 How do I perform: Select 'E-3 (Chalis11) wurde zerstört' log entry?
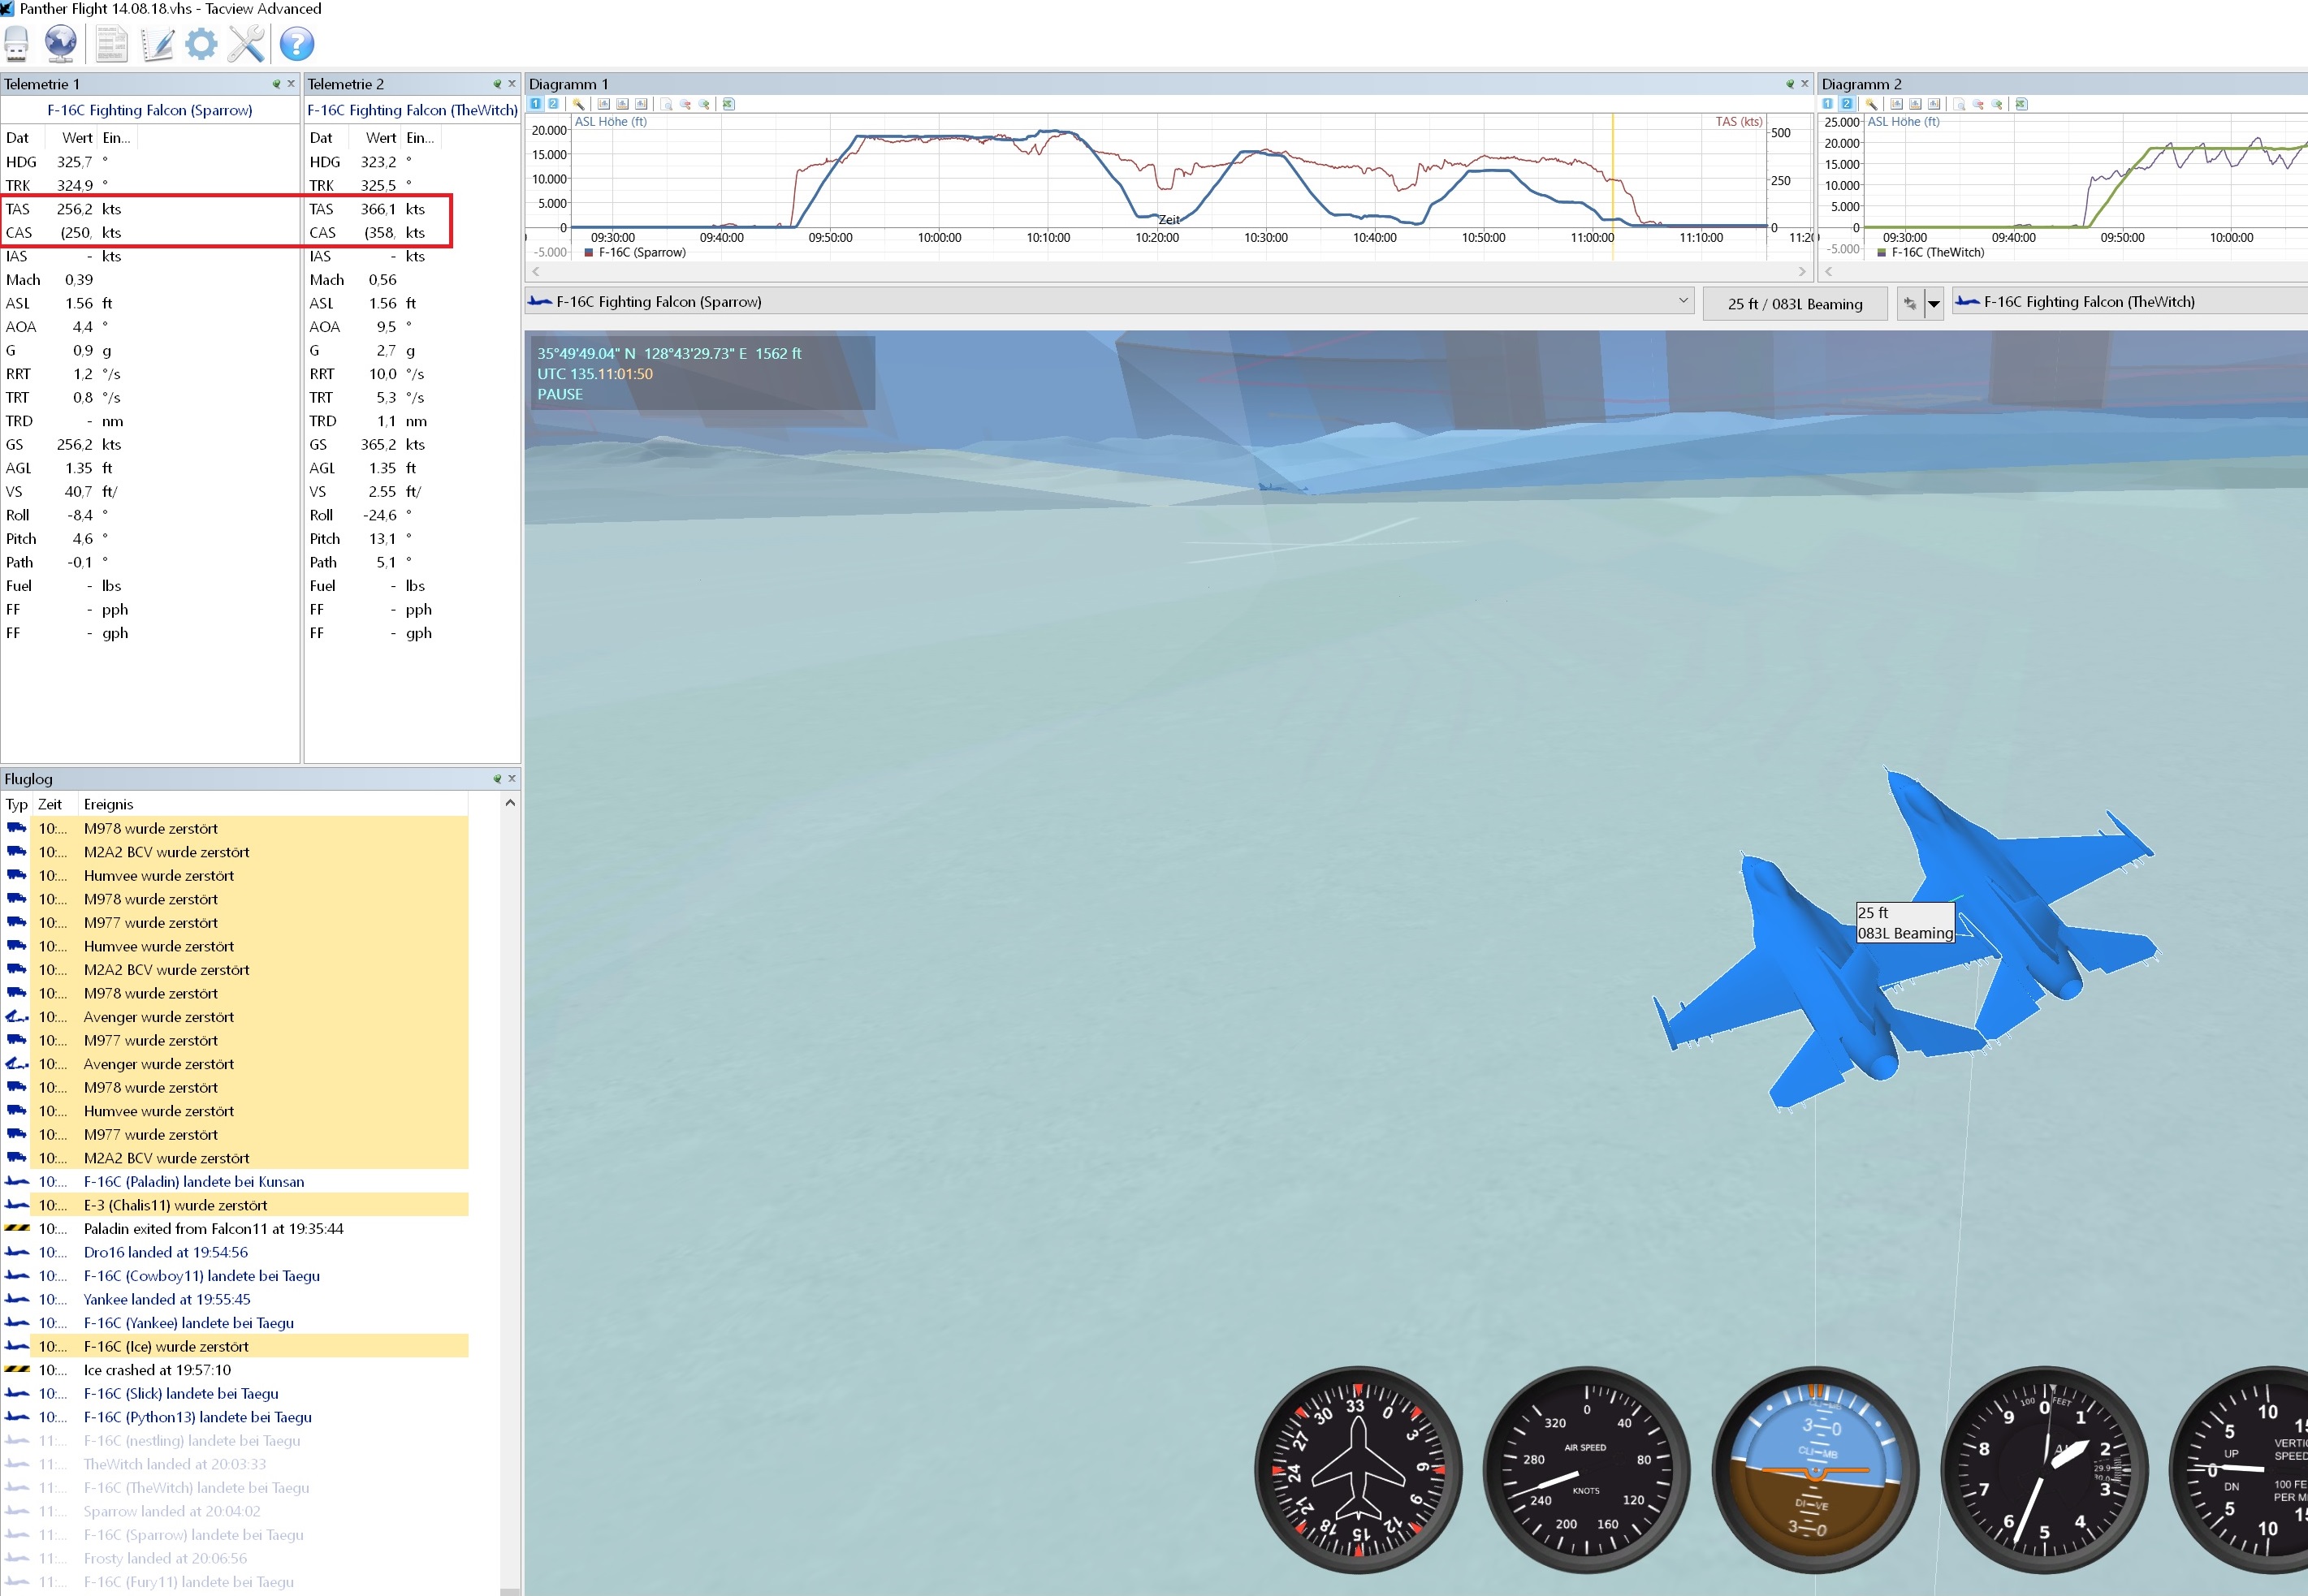coord(235,1205)
